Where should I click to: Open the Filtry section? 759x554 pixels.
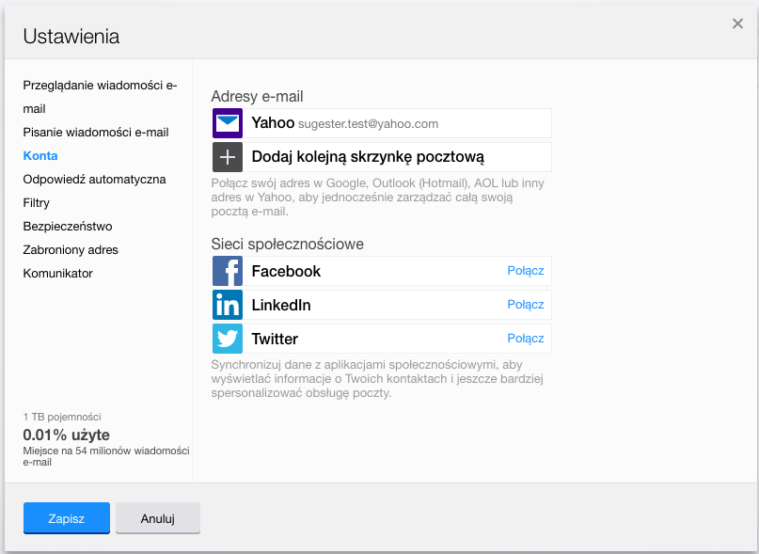click(x=37, y=203)
